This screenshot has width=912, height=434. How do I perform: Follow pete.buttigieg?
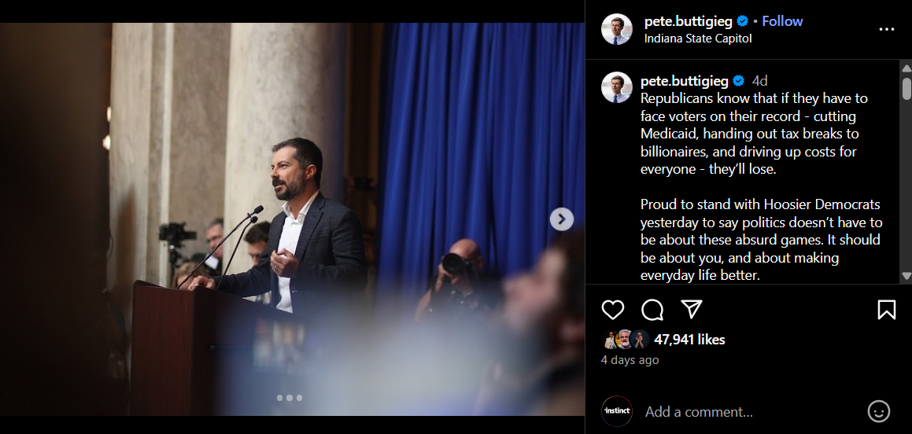[782, 21]
